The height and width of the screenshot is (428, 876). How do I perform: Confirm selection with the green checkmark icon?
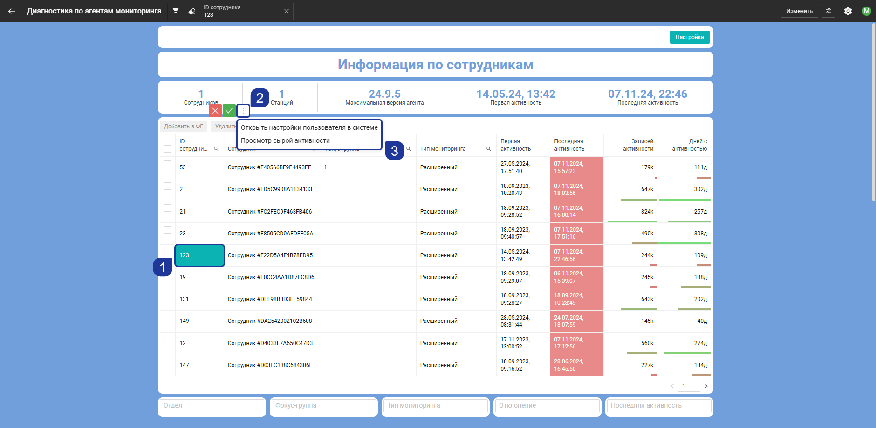pyautogui.click(x=229, y=110)
